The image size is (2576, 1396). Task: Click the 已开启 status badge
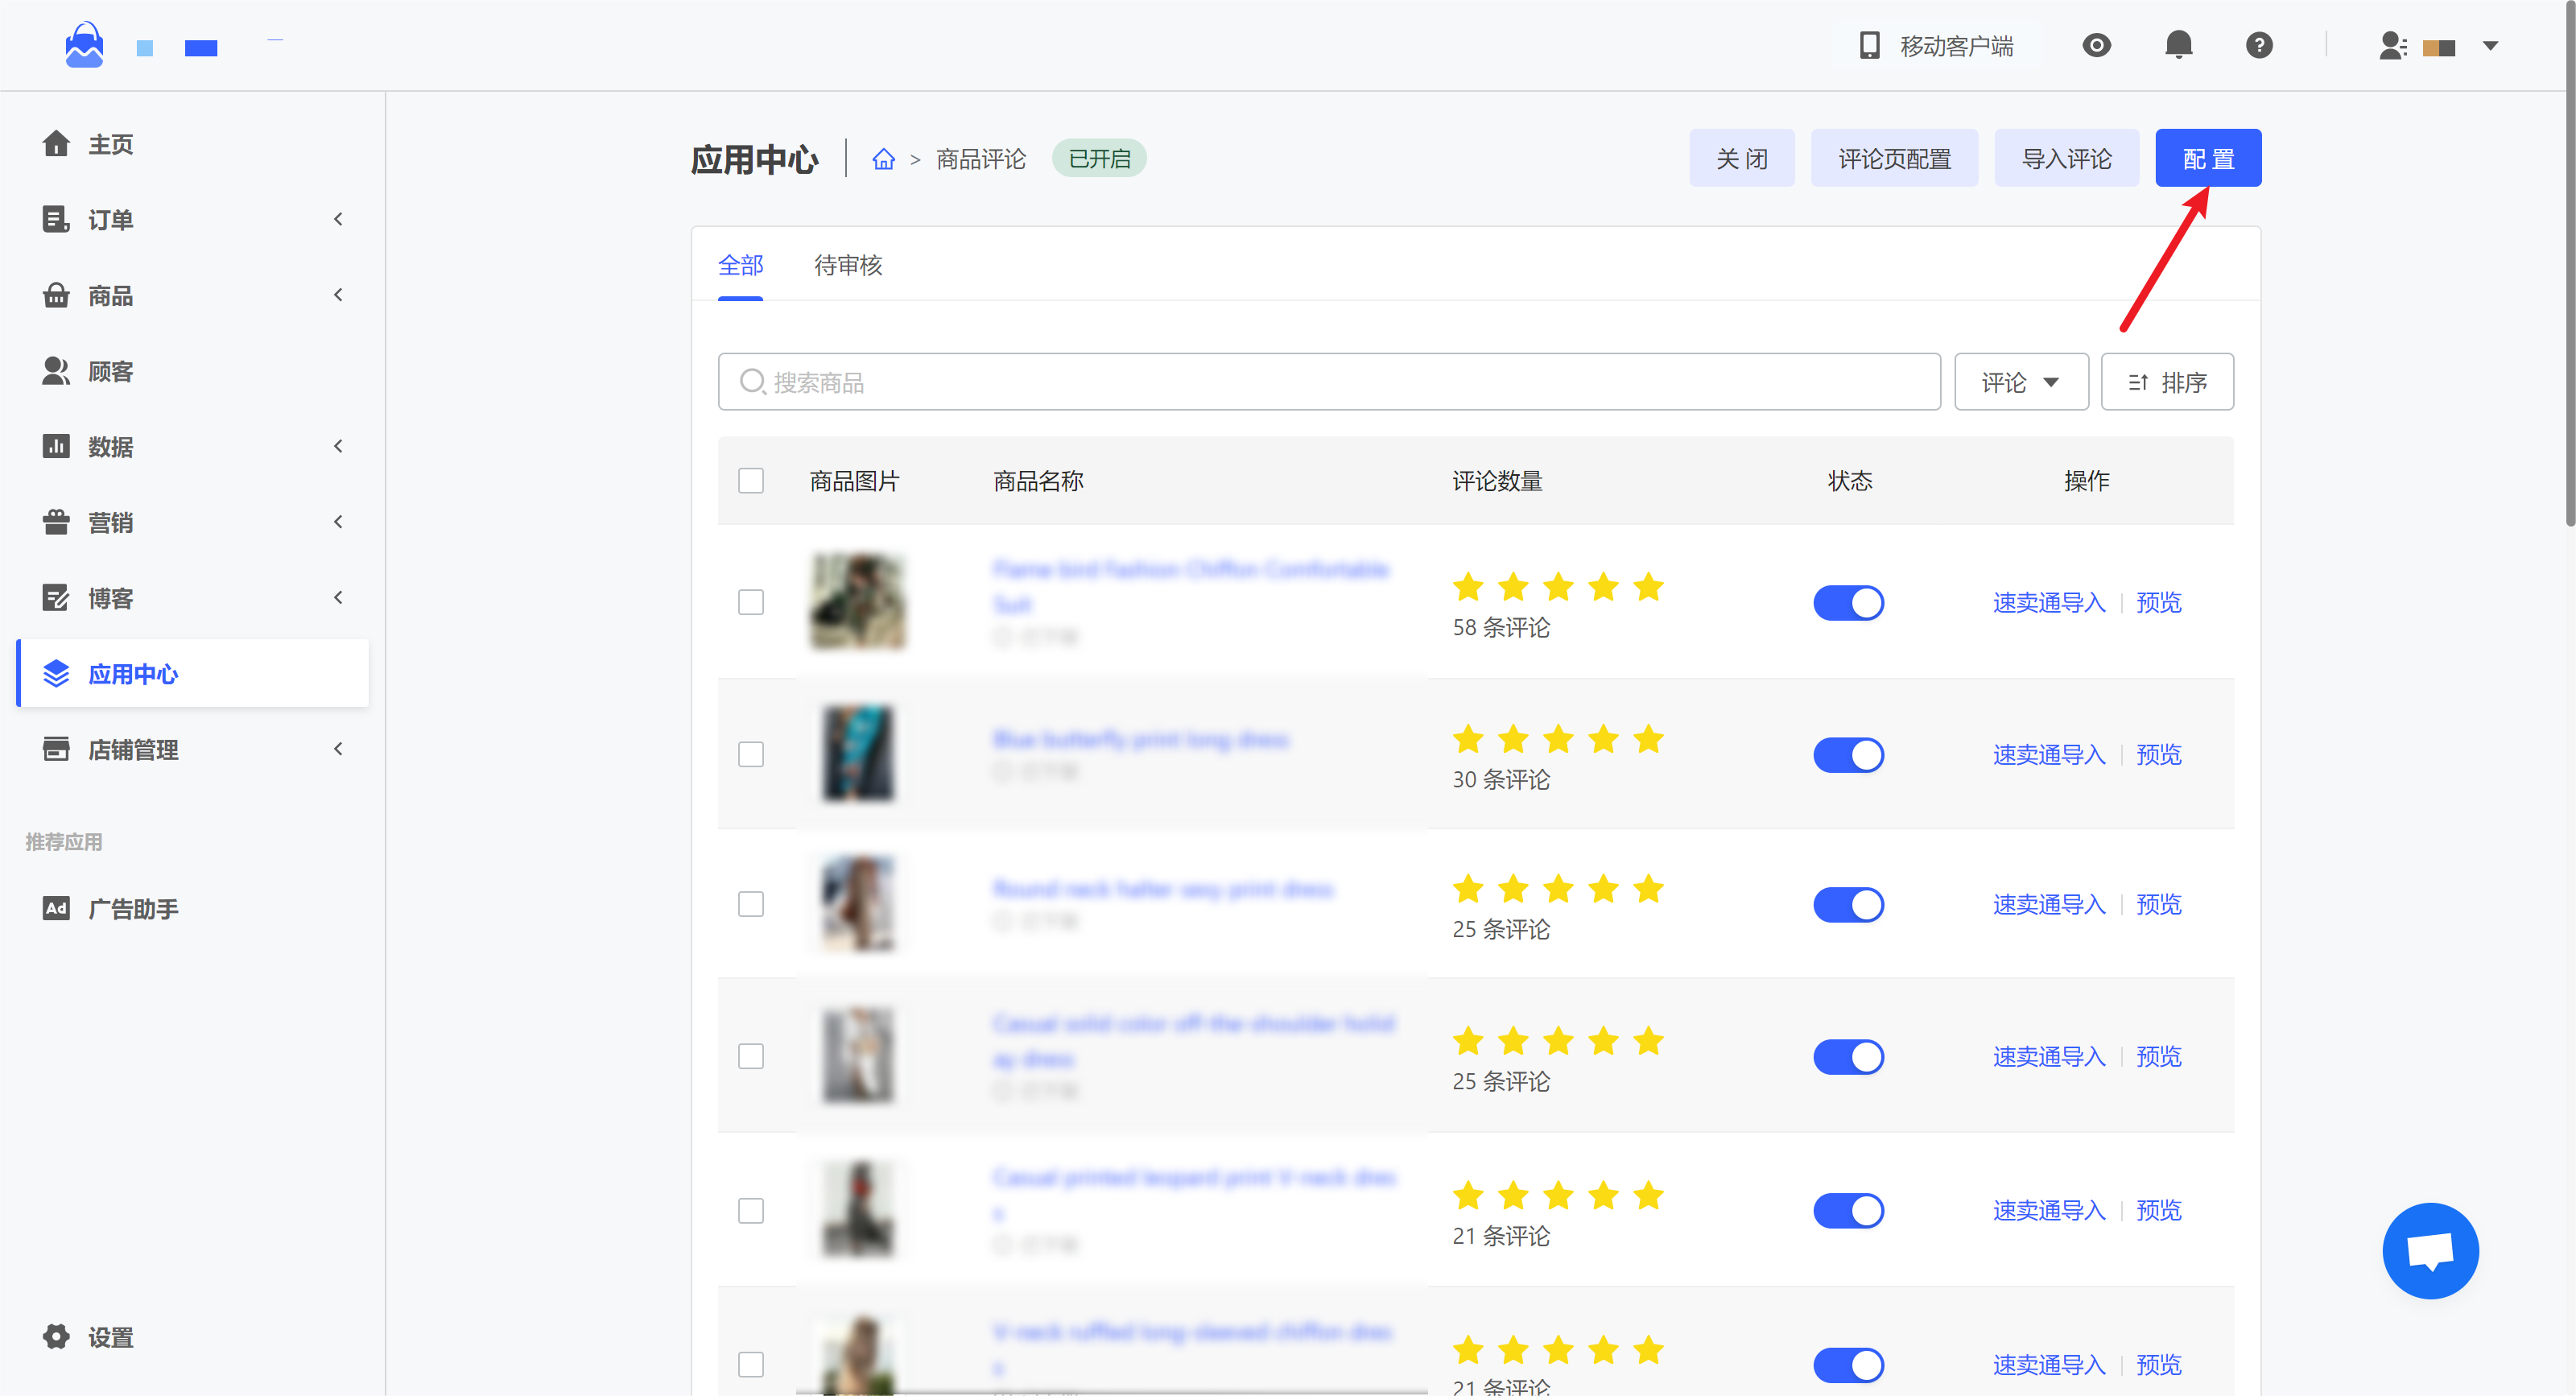(x=1099, y=158)
